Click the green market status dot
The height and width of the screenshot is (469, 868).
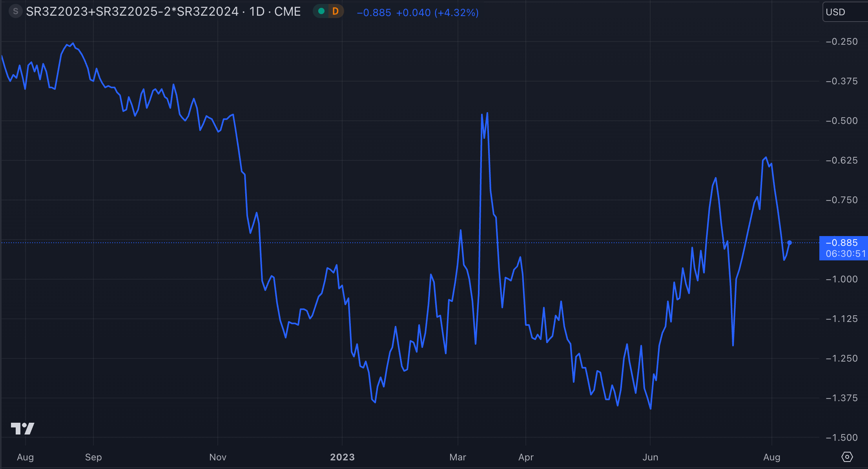[x=322, y=12]
